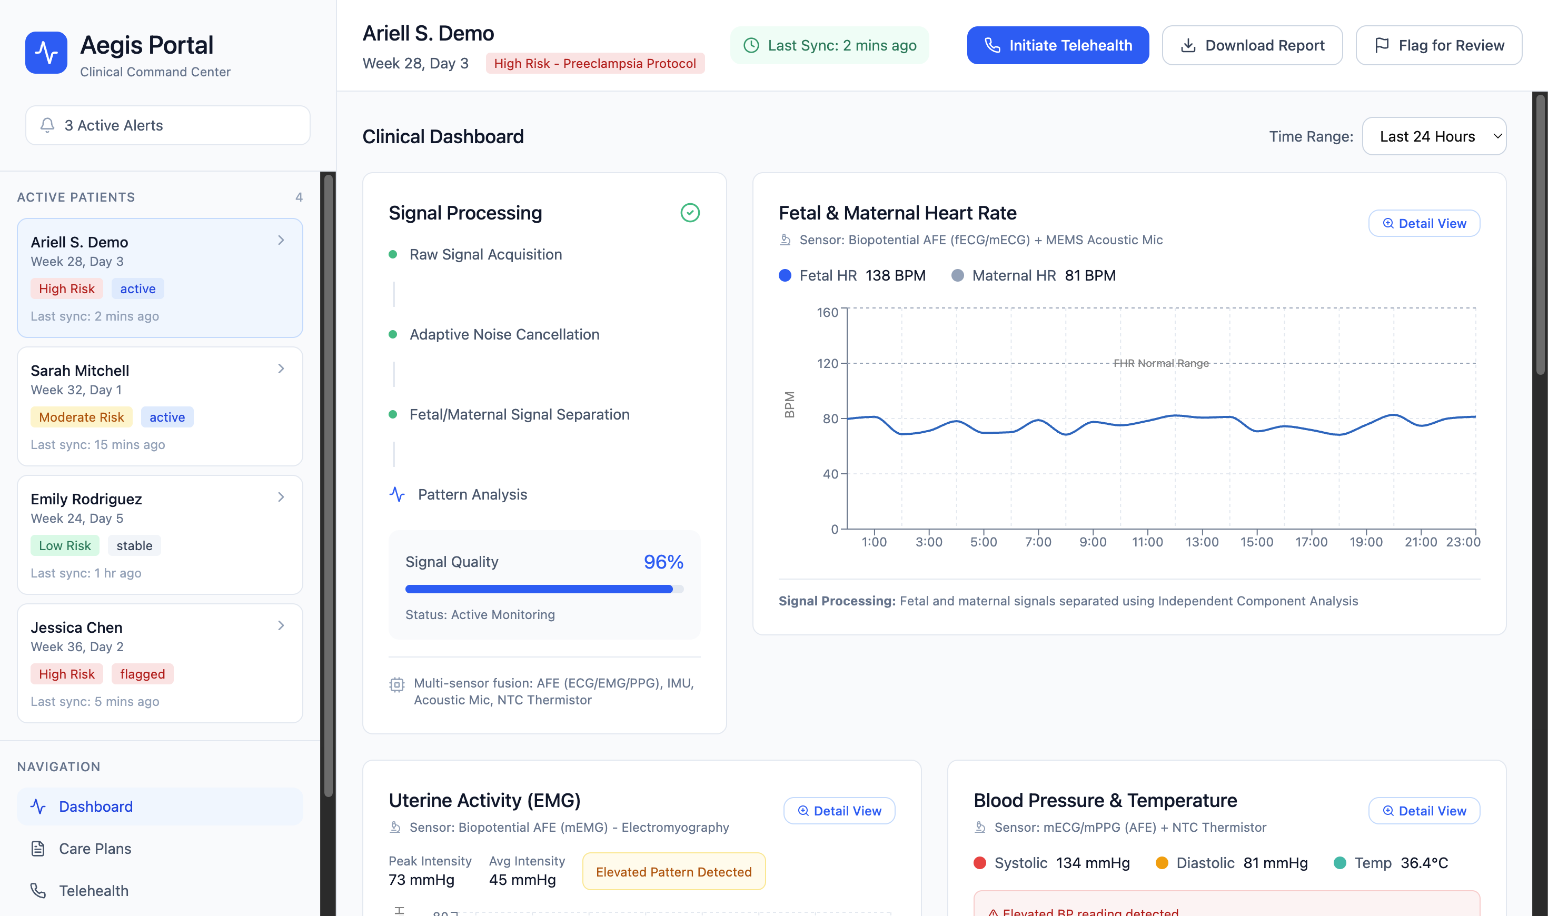The width and height of the screenshot is (1548, 916).
Task: Expand Sarah Mitchell's patient card chevron
Action: pyautogui.click(x=281, y=369)
